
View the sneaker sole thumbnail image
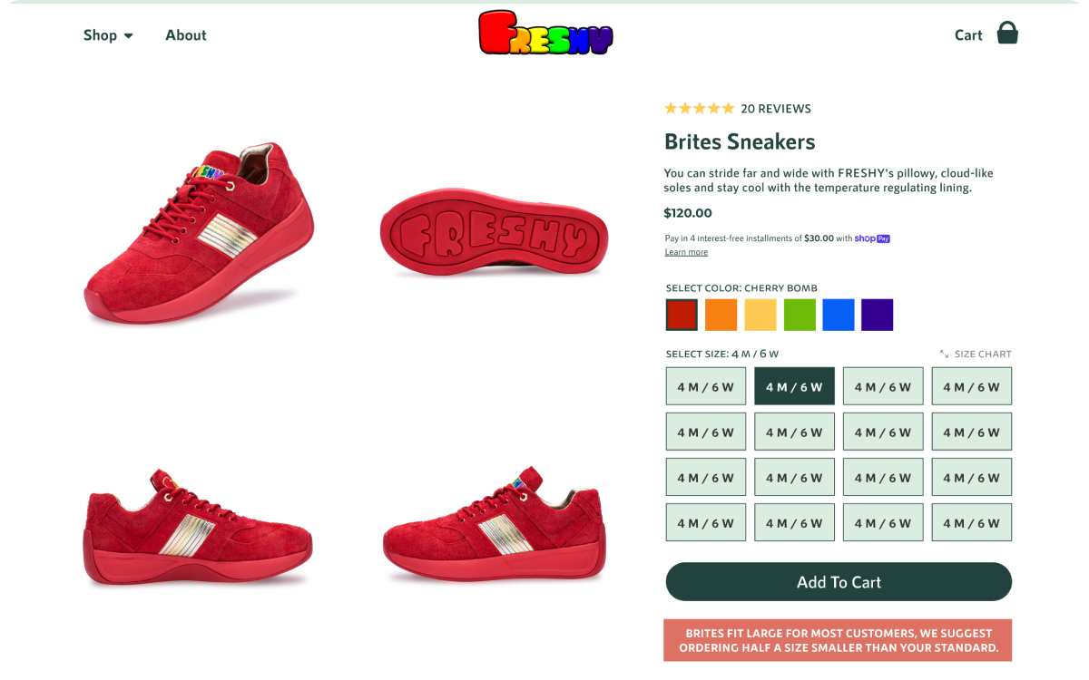pyautogui.click(x=494, y=232)
